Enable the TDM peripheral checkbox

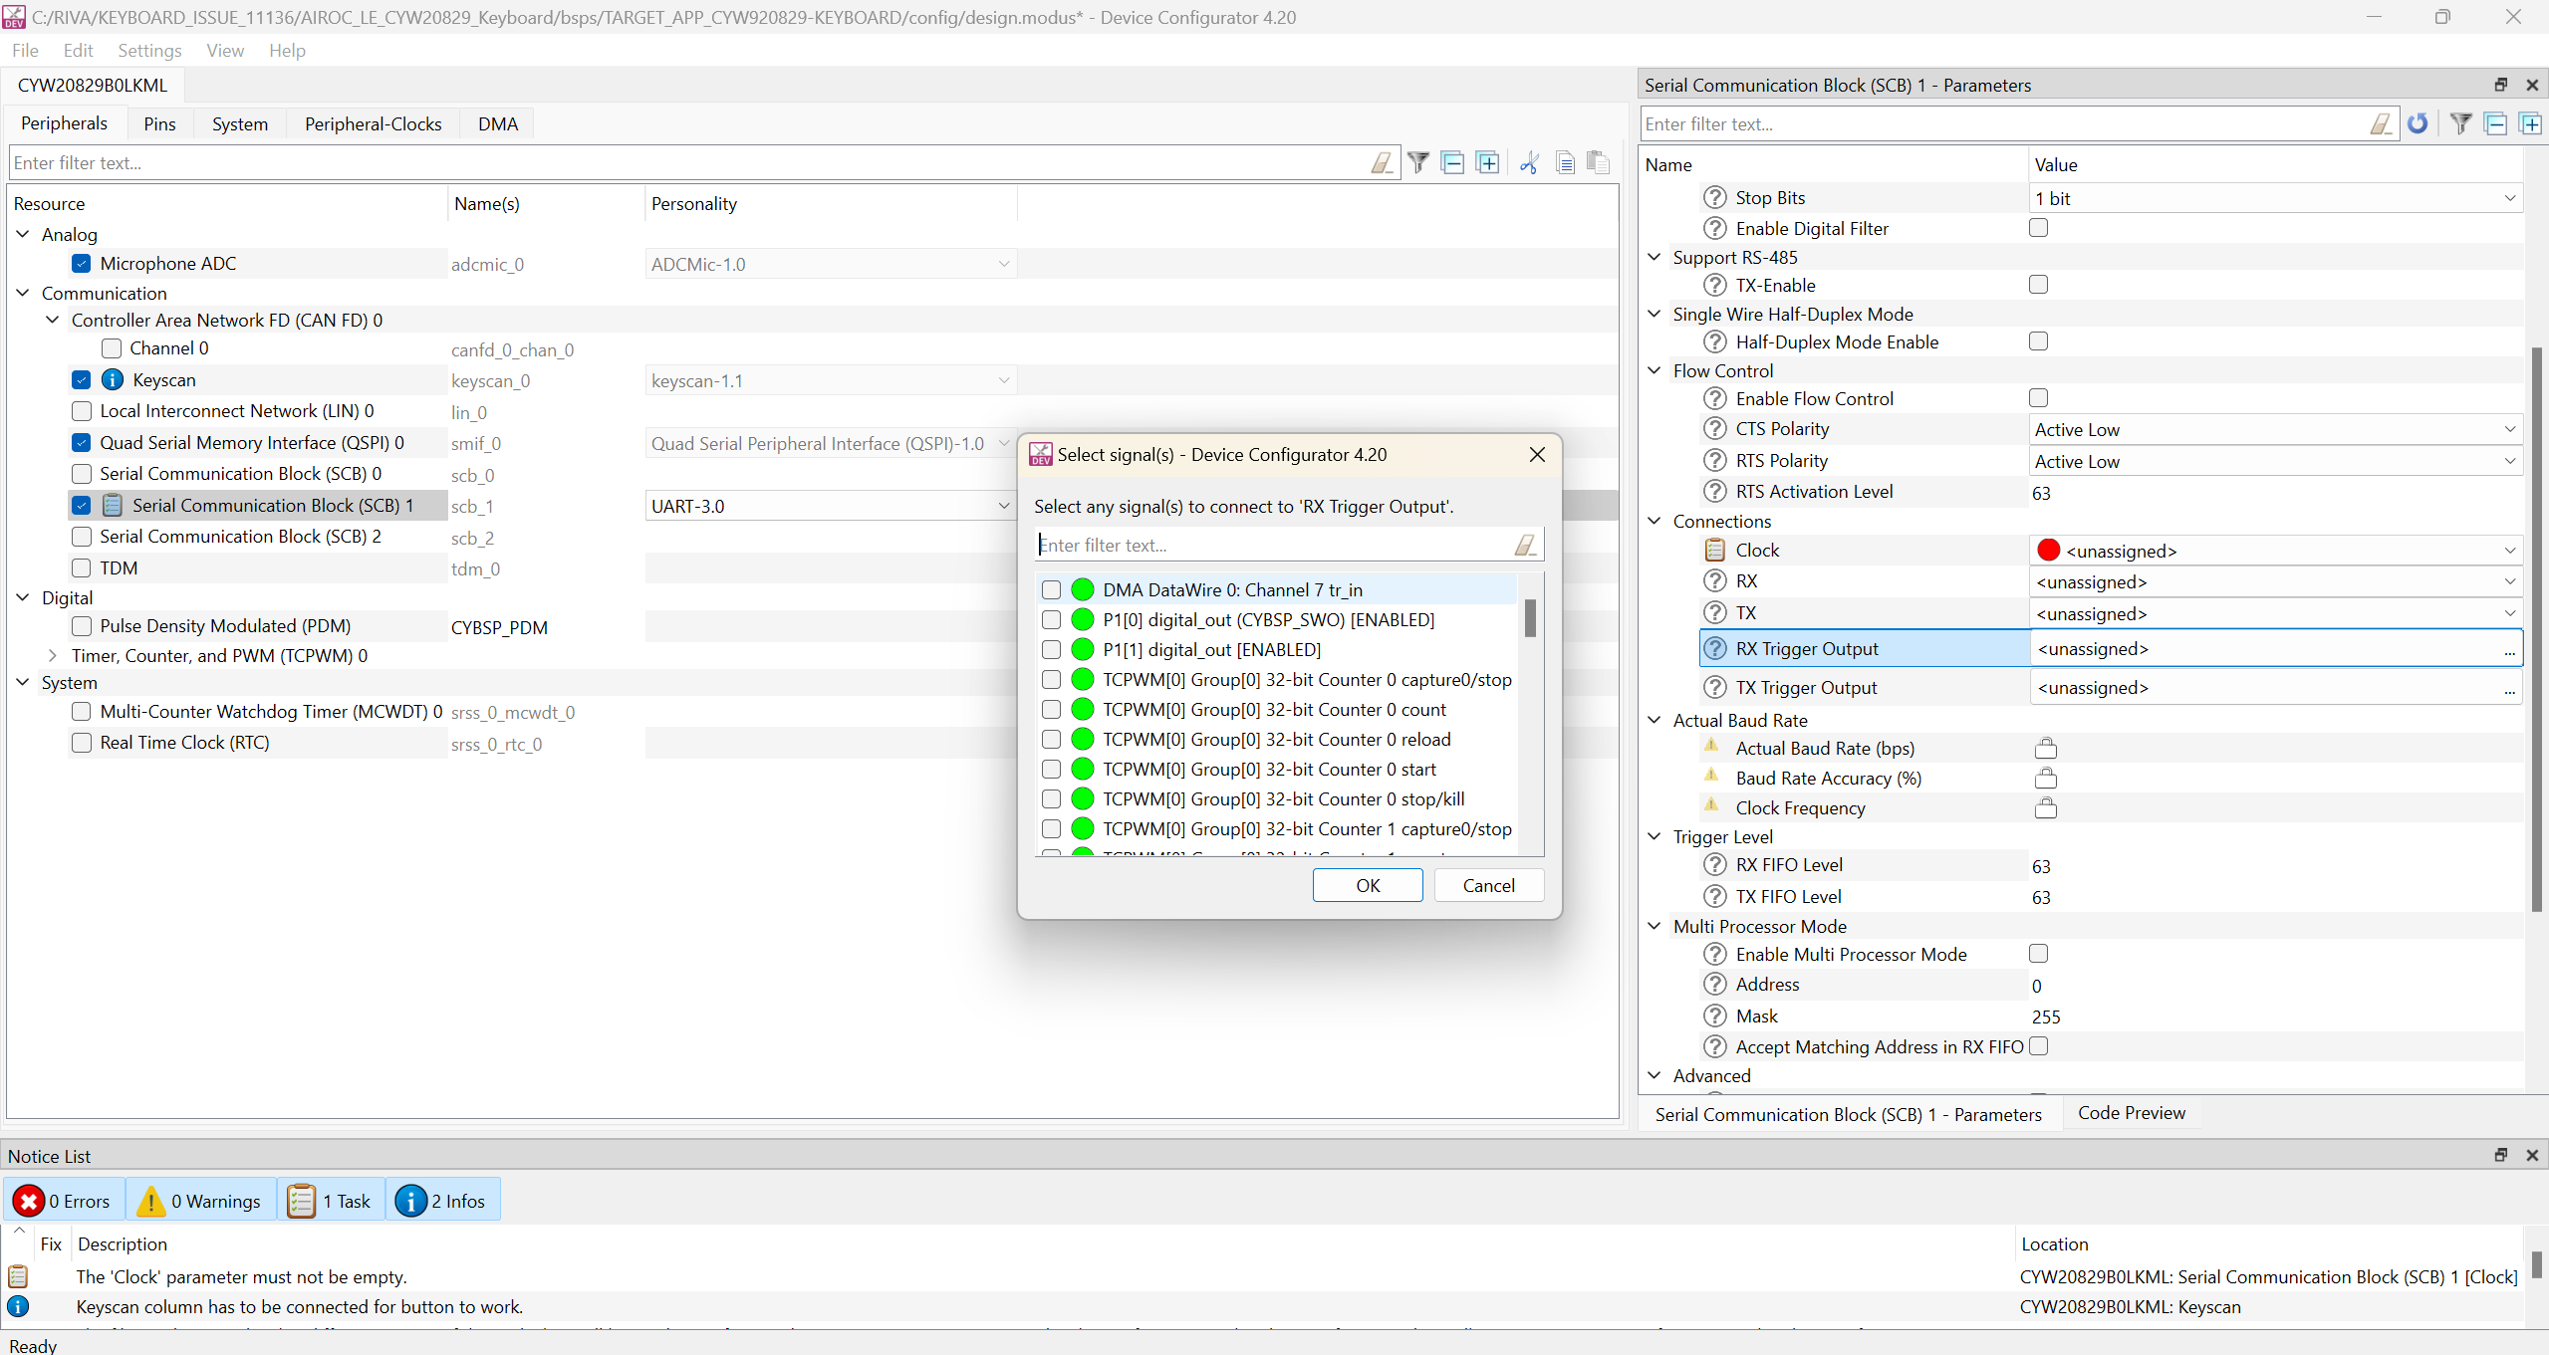[82, 568]
